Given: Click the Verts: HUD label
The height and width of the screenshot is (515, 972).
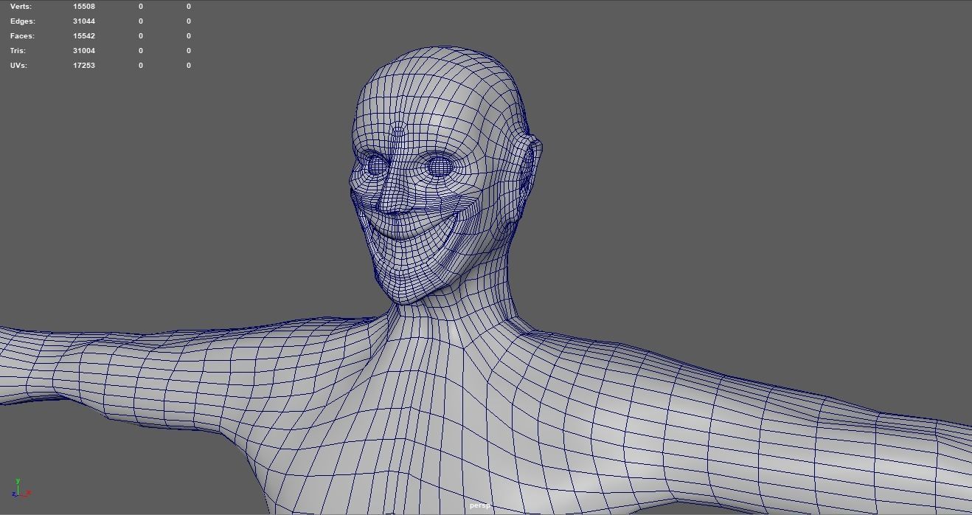Looking at the screenshot, I should coord(21,6).
